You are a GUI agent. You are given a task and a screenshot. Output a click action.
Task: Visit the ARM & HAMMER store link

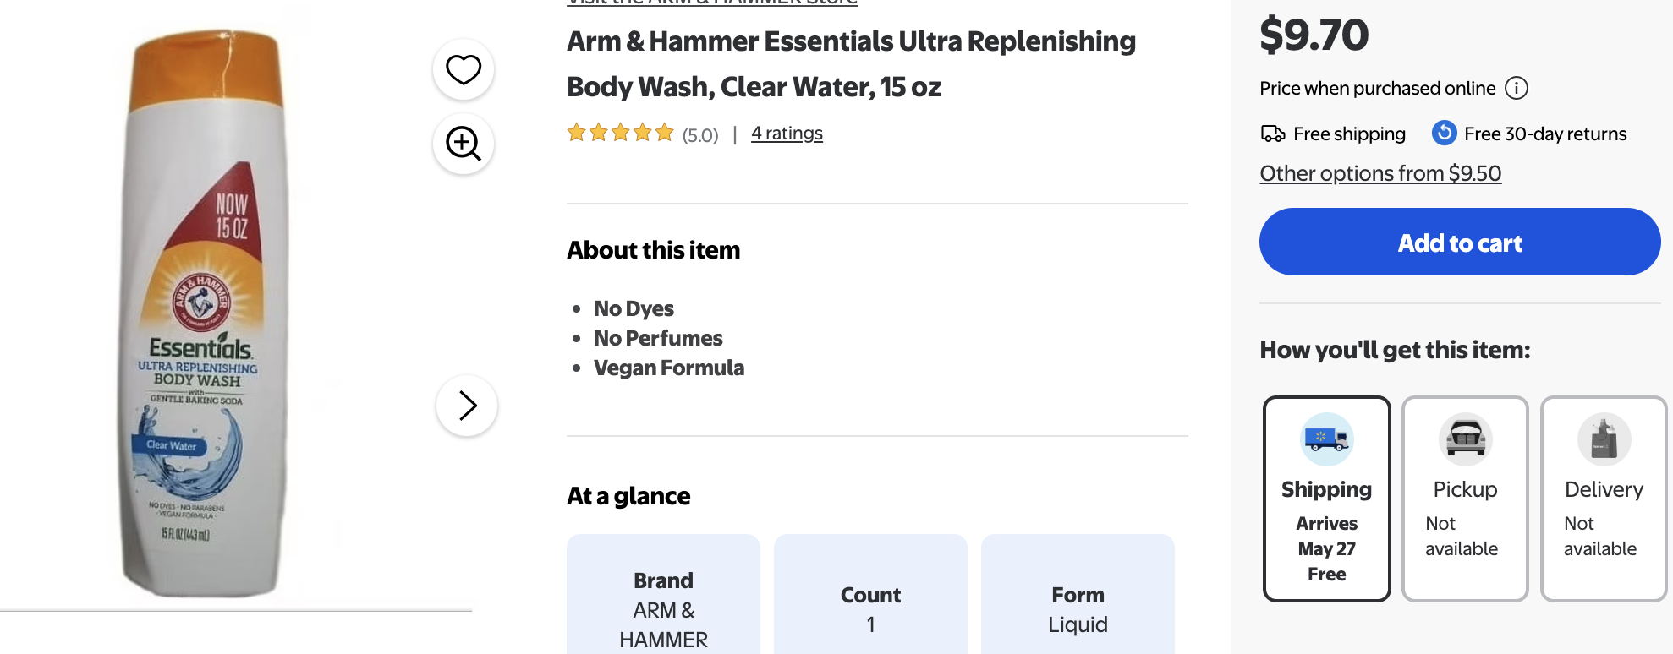[x=712, y=3]
